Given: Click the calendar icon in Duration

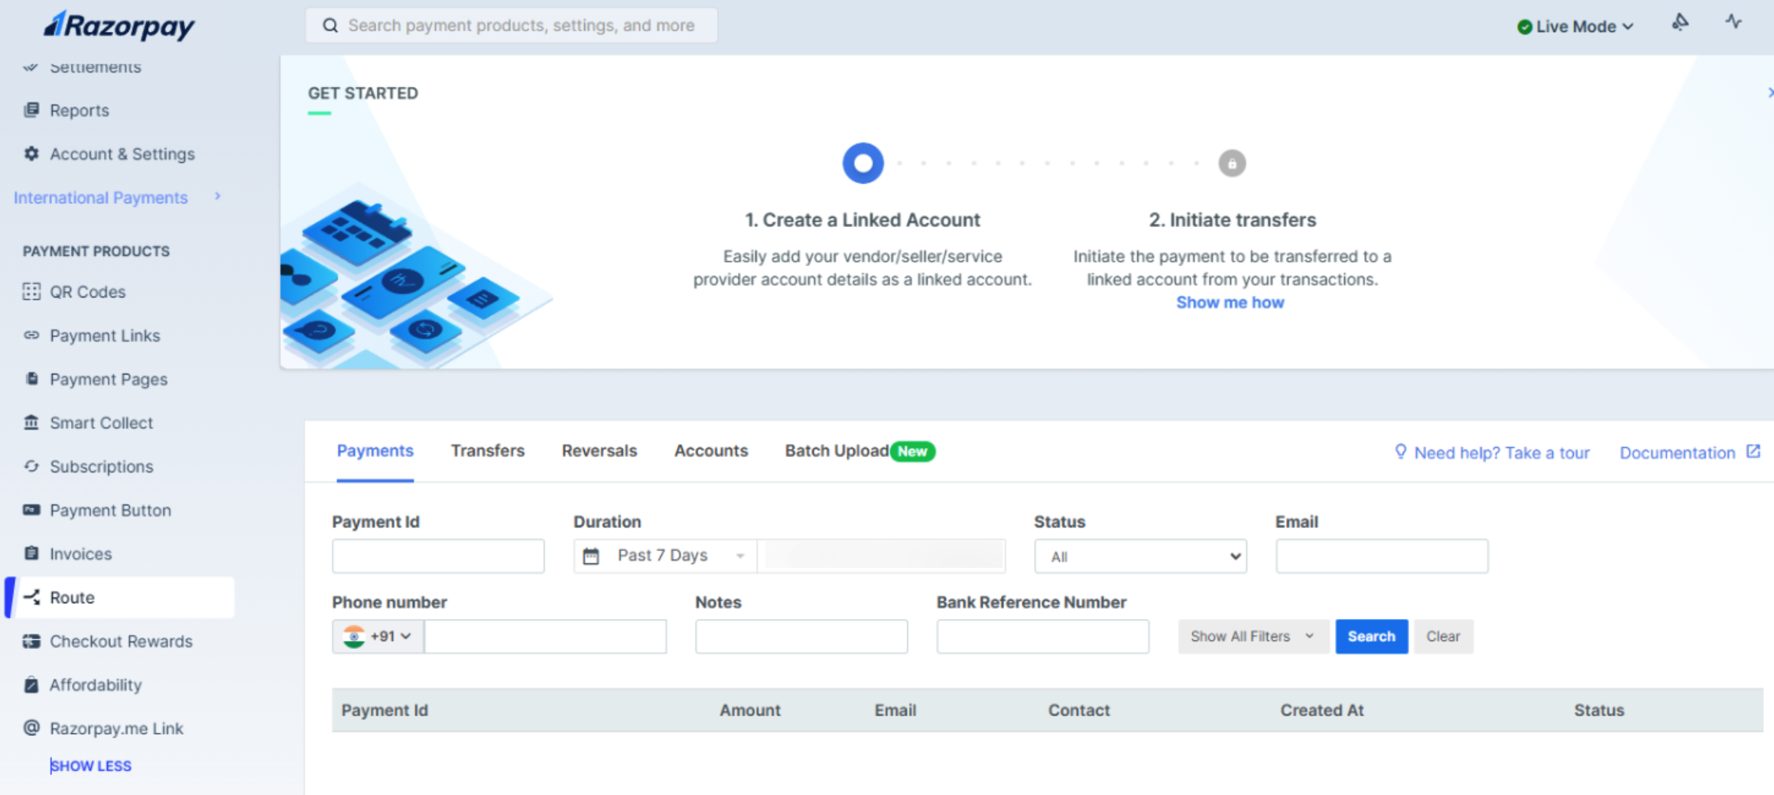Looking at the screenshot, I should (x=591, y=556).
